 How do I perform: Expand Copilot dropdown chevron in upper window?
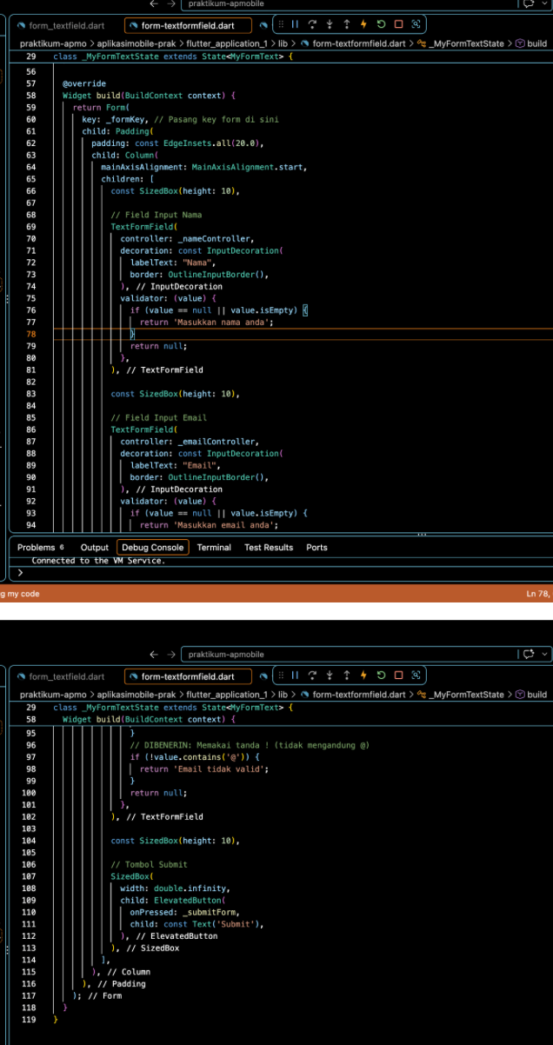(x=545, y=3)
